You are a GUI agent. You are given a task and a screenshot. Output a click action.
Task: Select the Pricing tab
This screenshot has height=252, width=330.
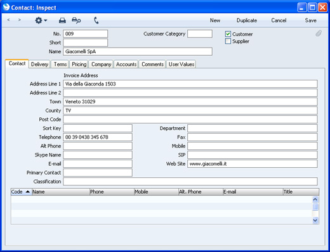click(x=79, y=64)
